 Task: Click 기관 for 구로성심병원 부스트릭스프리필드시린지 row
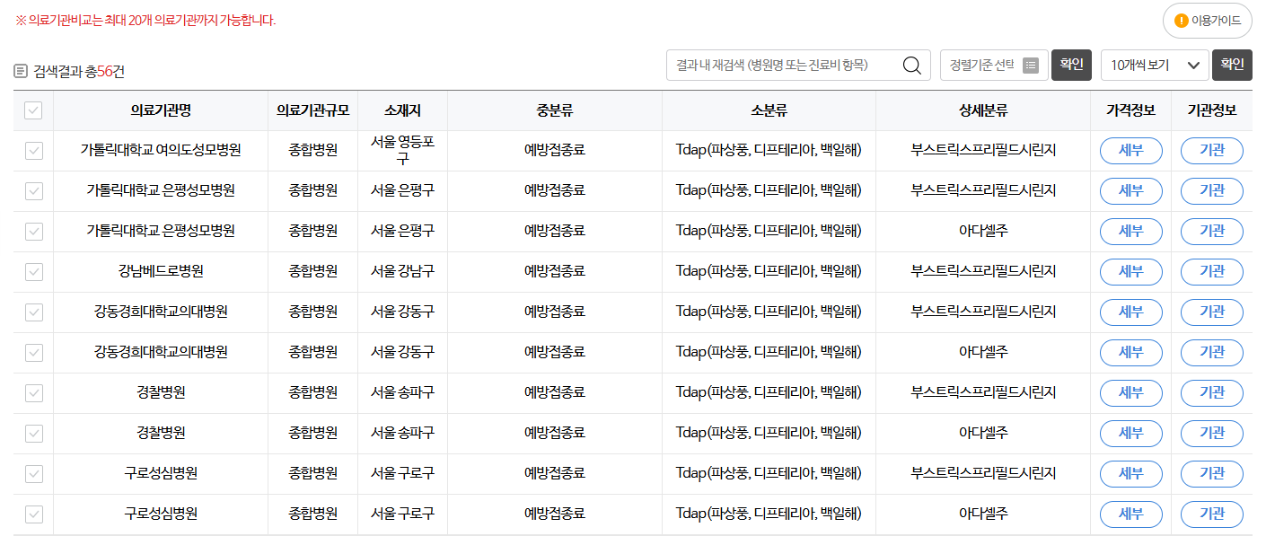1211,474
